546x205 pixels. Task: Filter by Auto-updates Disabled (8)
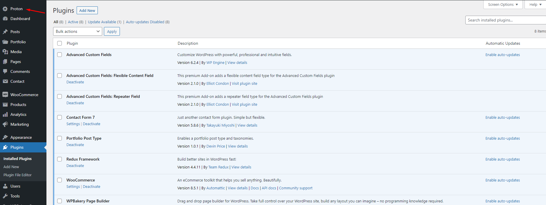(148, 22)
